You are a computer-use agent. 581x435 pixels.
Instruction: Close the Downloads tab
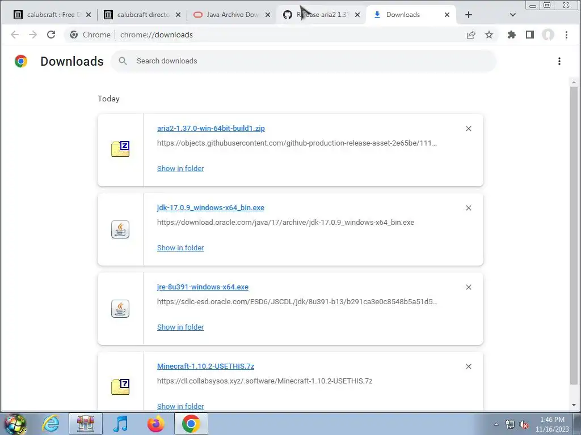[447, 15]
